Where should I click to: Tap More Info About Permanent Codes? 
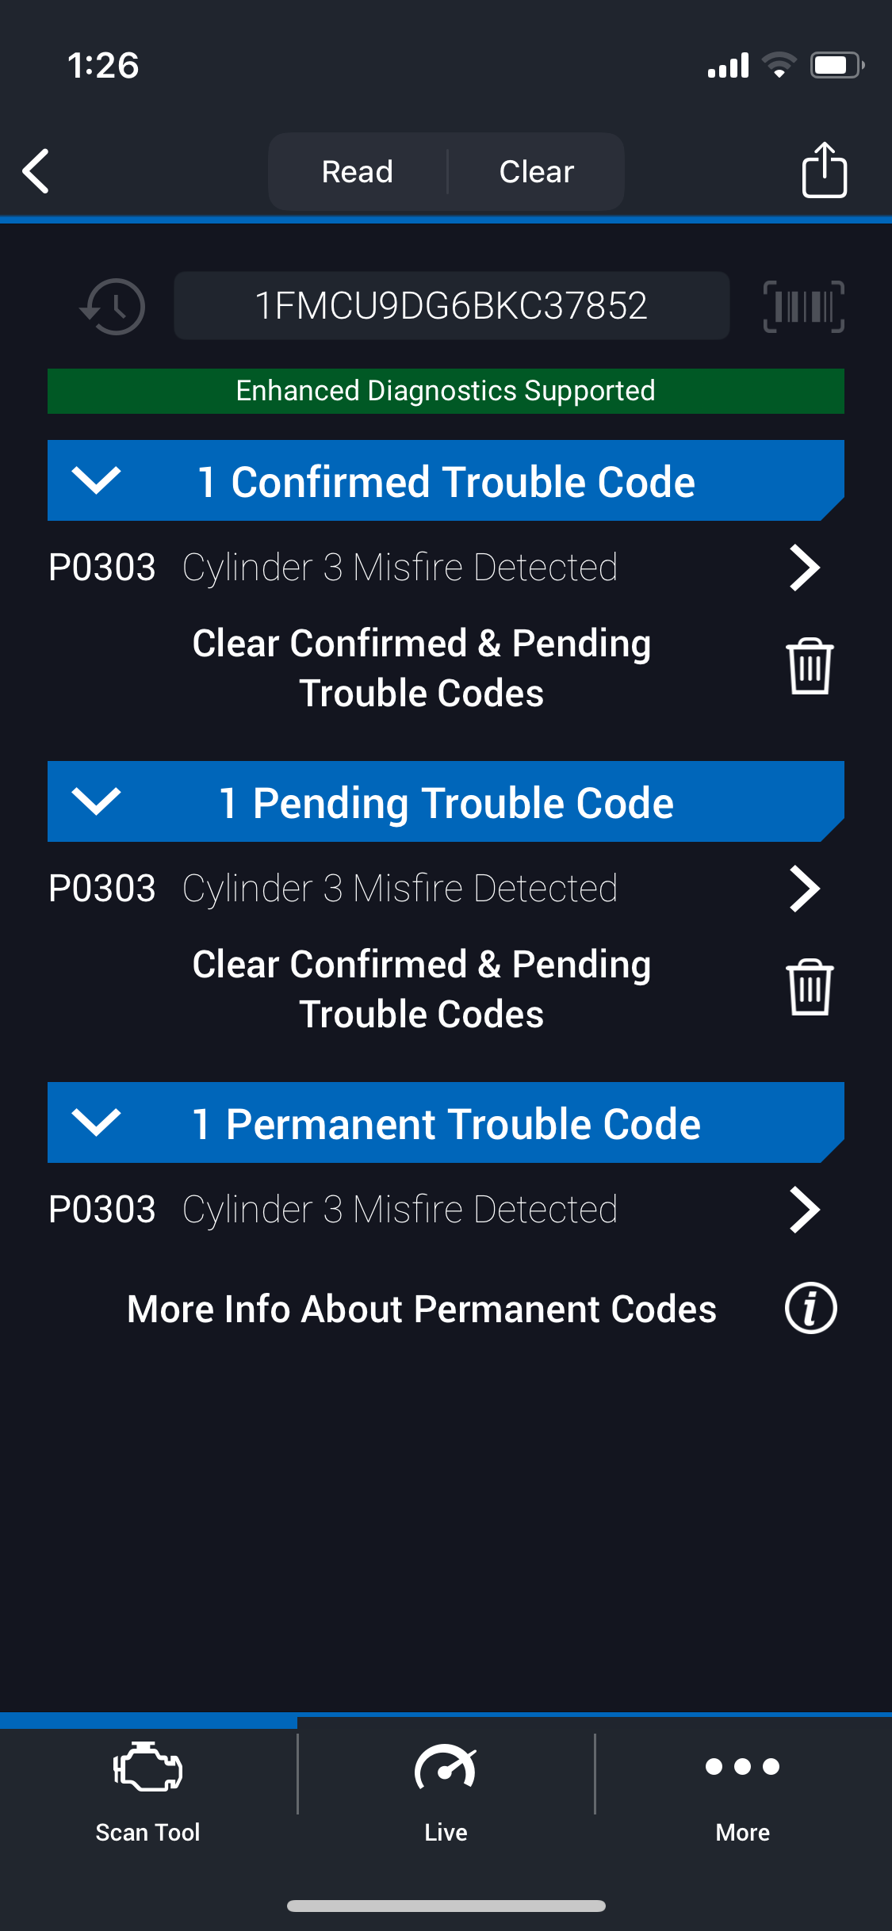point(422,1309)
